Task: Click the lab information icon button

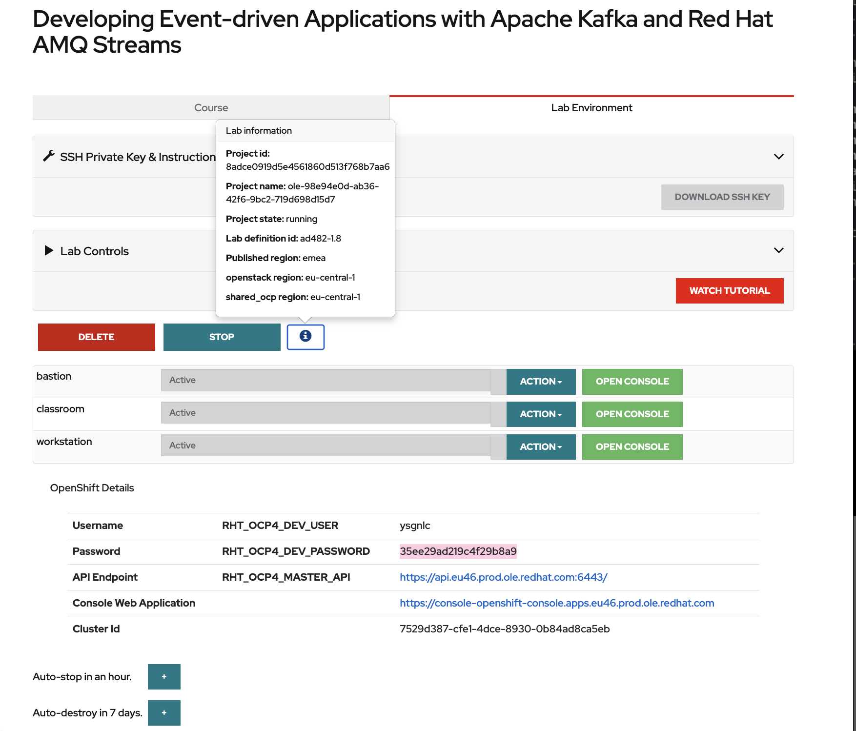Action: pyautogui.click(x=306, y=337)
